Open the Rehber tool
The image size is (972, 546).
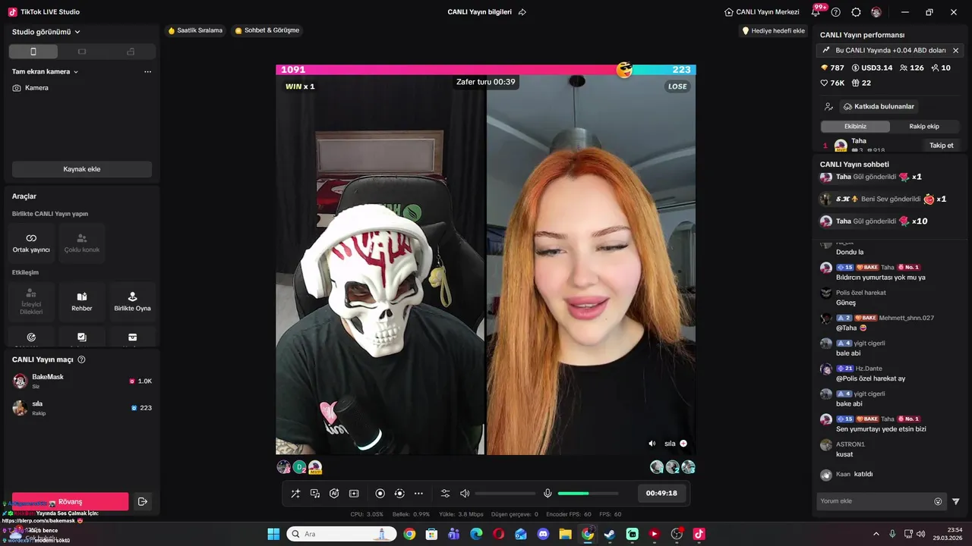click(82, 301)
